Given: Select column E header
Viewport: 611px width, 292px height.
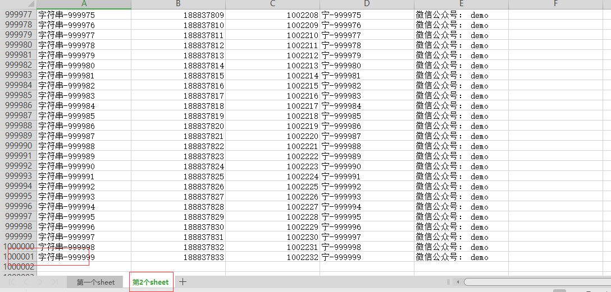Looking at the screenshot, I should [x=461, y=4].
